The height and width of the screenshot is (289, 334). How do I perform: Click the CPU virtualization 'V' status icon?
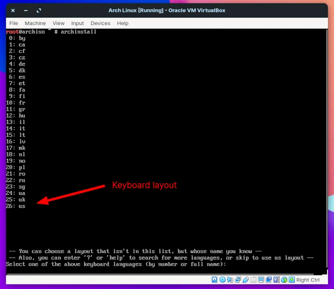pyautogui.click(x=276, y=280)
